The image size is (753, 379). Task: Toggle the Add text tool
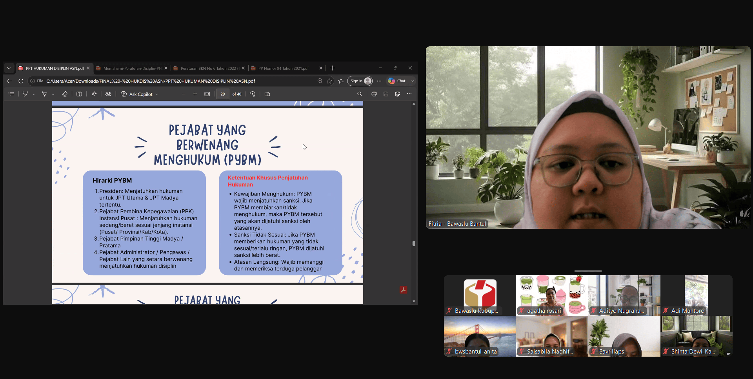pos(79,94)
